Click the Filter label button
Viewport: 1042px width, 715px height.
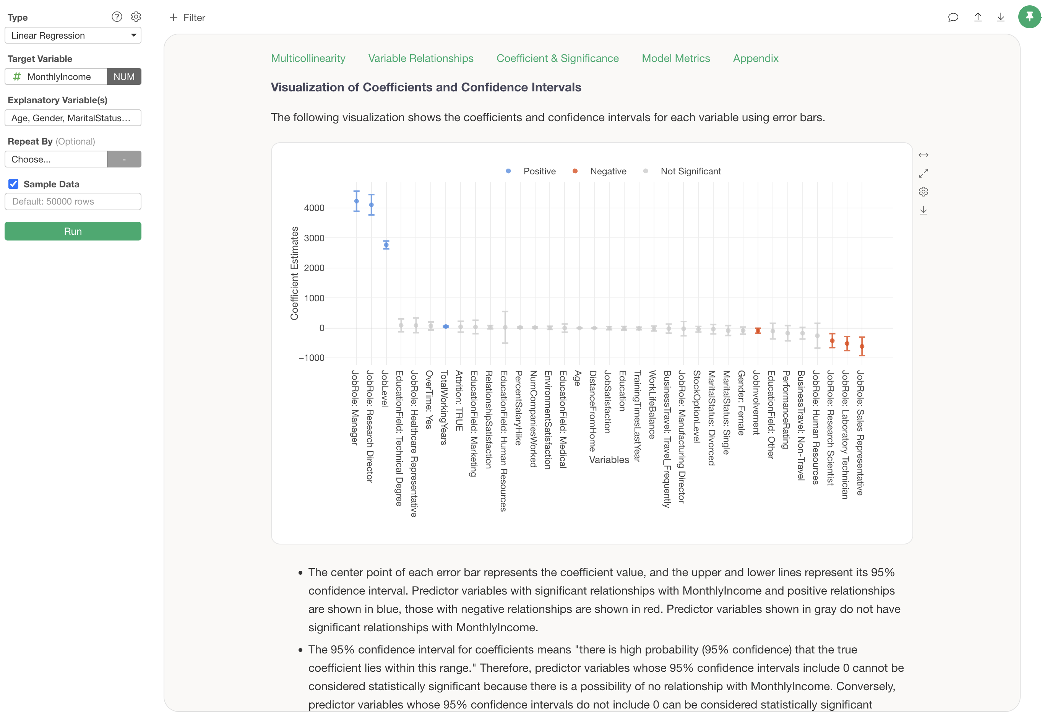[x=194, y=18]
